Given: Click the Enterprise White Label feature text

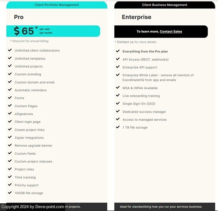Looking at the screenshot, I should [158, 77].
